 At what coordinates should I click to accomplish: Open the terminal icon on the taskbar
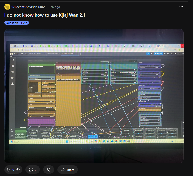pyautogui.click(x=129, y=141)
